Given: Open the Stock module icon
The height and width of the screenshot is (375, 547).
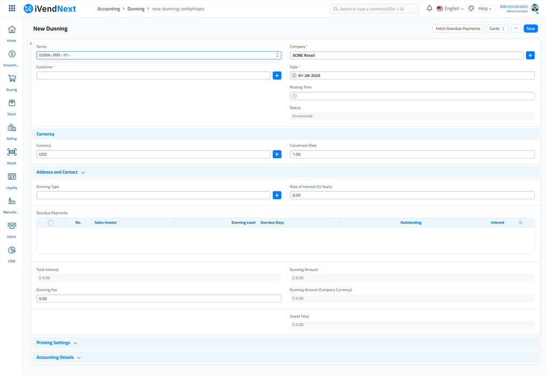Looking at the screenshot, I should pos(12,103).
